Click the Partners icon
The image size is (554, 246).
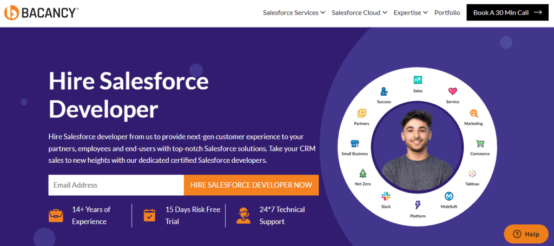362,114
